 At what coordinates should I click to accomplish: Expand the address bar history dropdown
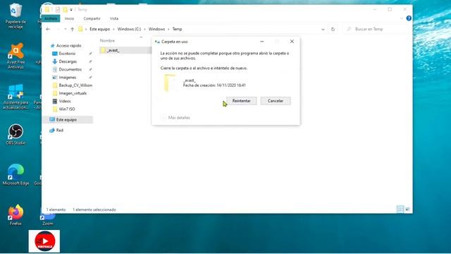(323, 30)
